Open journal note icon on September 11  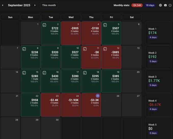pos(85,49)
